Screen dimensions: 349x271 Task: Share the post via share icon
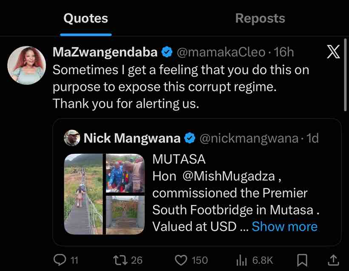pyautogui.click(x=334, y=259)
